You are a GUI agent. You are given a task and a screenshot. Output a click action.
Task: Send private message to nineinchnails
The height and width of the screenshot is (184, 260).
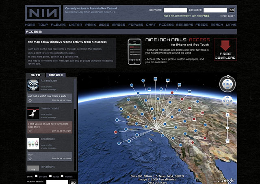48,117
